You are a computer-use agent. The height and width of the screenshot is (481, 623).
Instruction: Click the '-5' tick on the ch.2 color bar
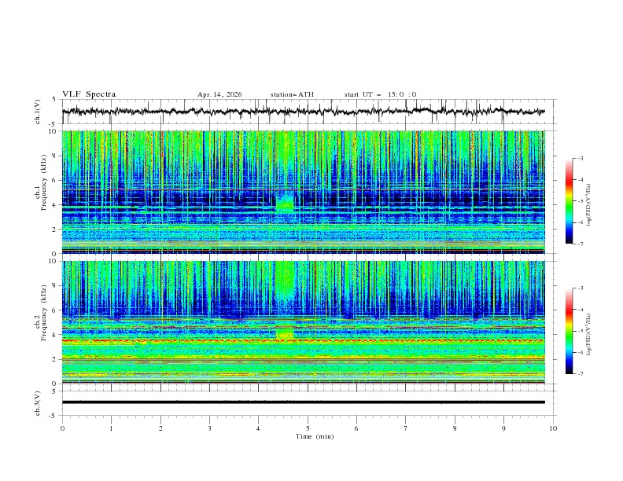coord(580,331)
